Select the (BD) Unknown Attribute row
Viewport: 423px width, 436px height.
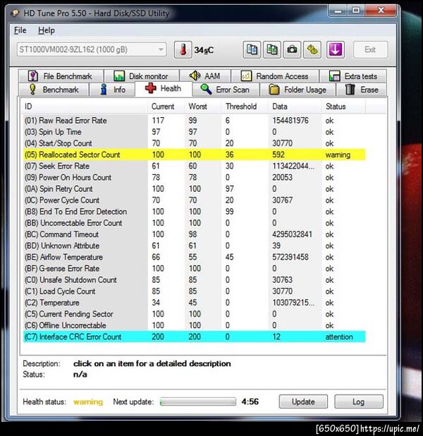[x=194, y=246]
